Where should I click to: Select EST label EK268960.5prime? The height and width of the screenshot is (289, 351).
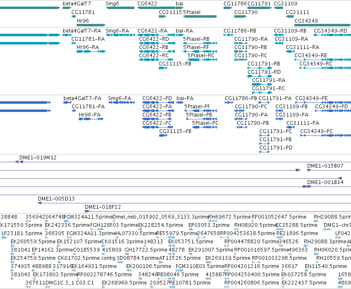tap(124, 283)
